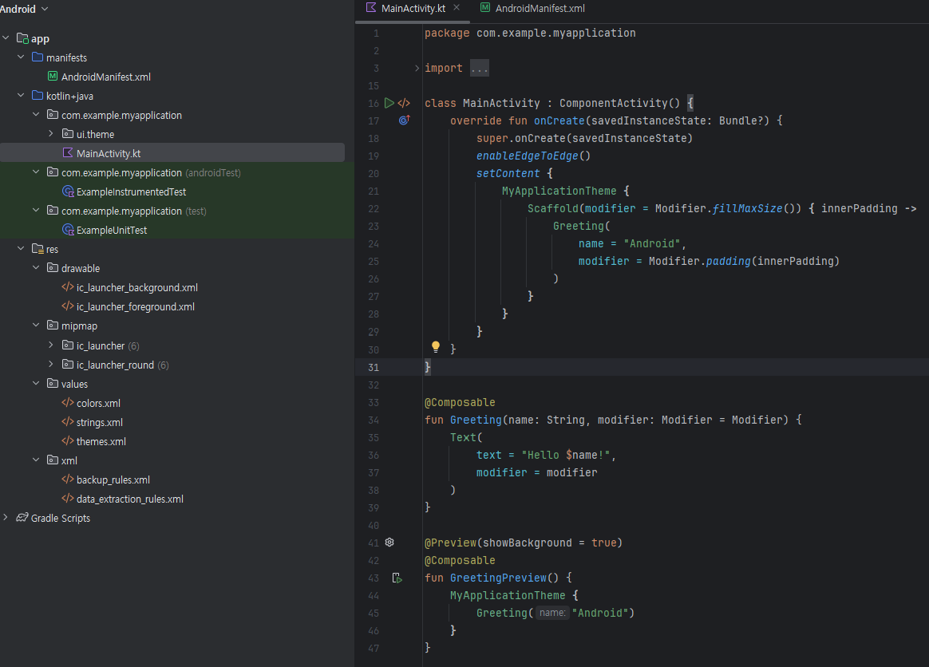
Task: Click setContent on line 20
Action: (x=508, y=174)
